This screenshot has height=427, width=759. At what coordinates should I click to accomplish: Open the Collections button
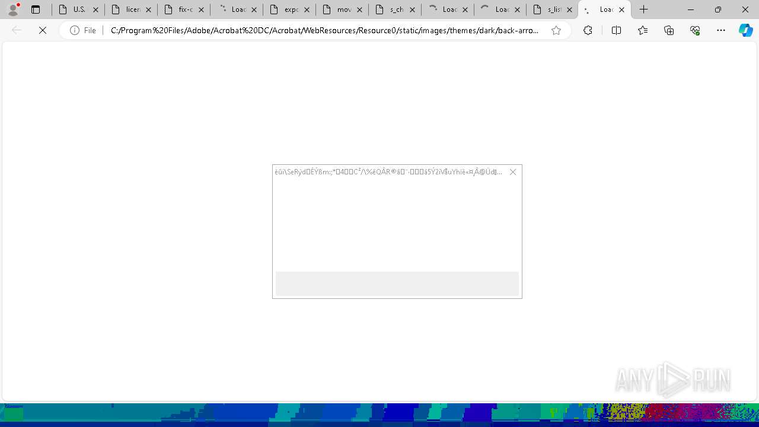pyautogui.click(x=669, y=30)
